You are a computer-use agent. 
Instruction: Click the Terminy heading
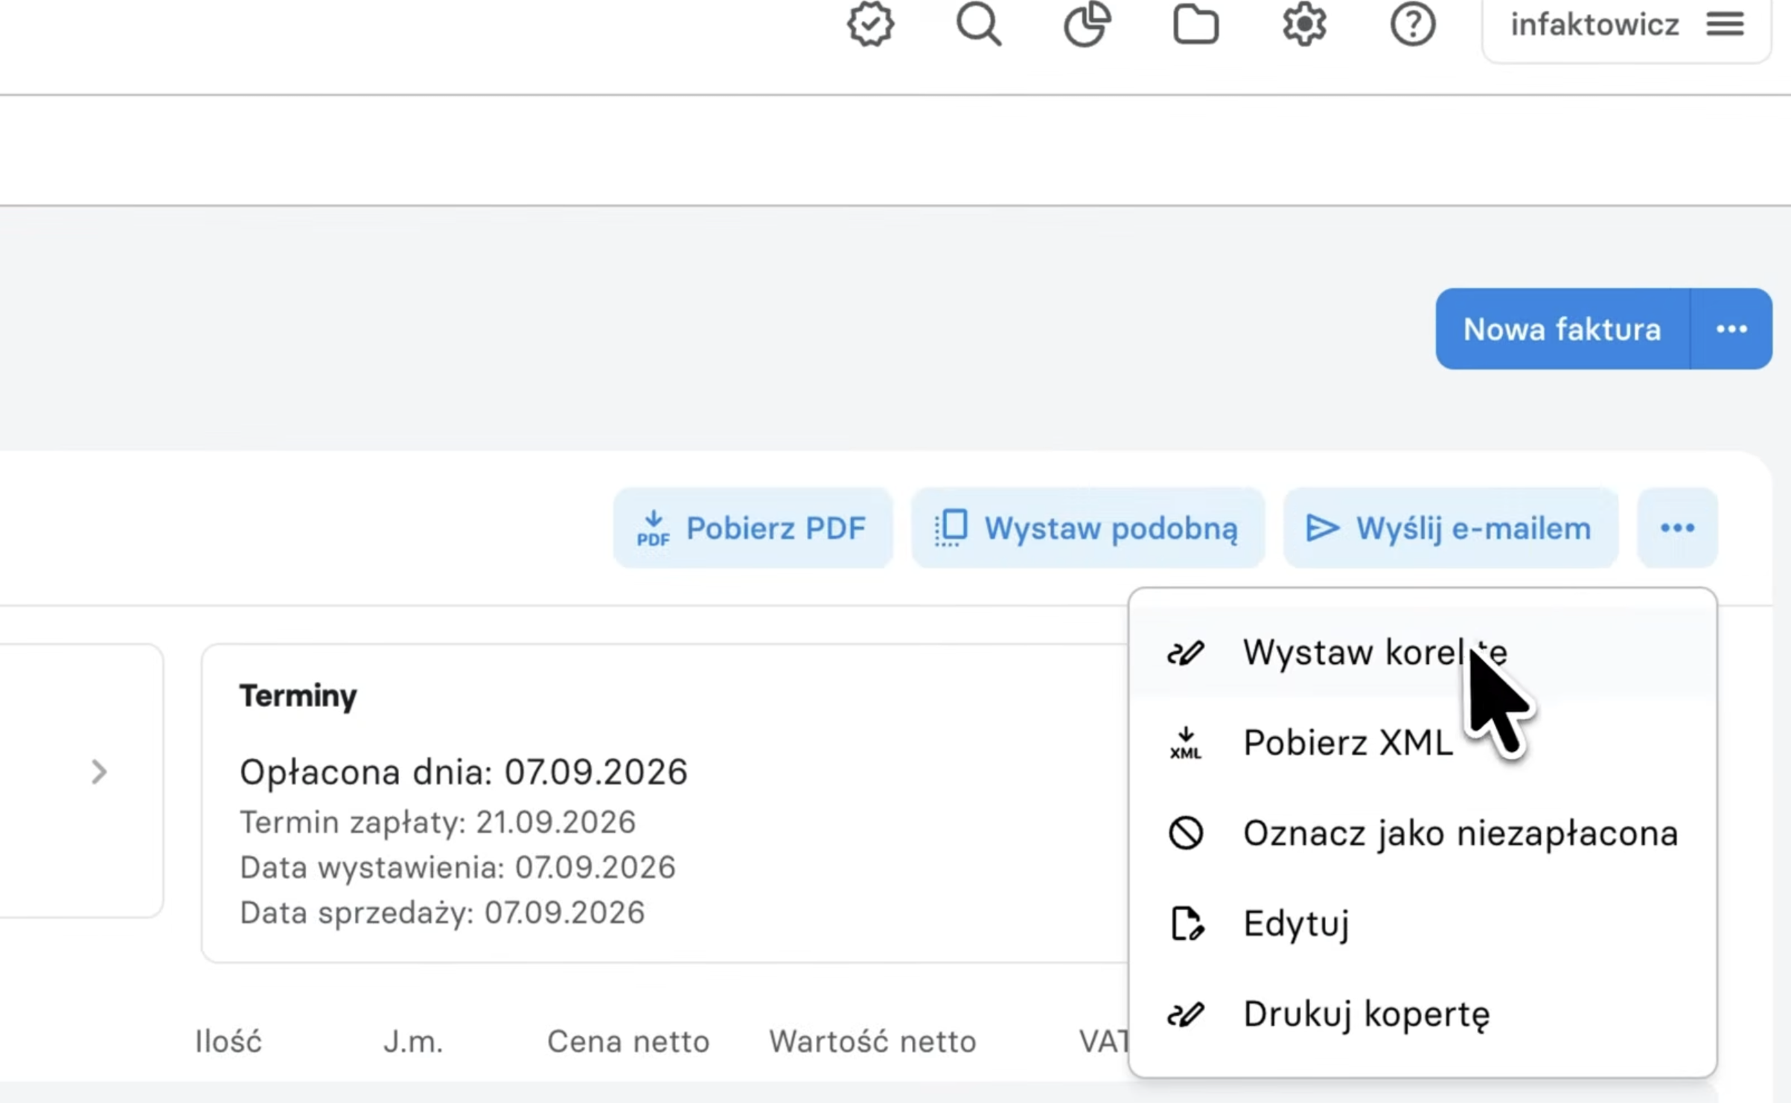point(298,697)
